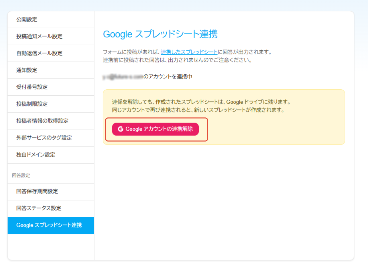Open 受付番号設定 sidebar entry
Viewport: 368px width, 268px height.
(51, 87)
